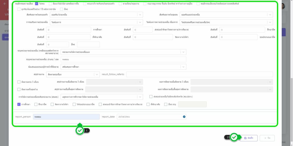Tick the ขาดเรียน/หยุดงาน checkbox

(x=120, y=4)
